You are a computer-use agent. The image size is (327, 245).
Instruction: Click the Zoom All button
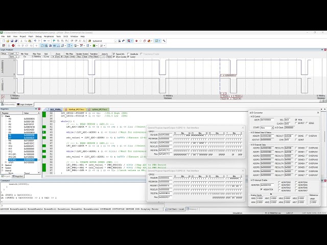click(x=61, y=57)
